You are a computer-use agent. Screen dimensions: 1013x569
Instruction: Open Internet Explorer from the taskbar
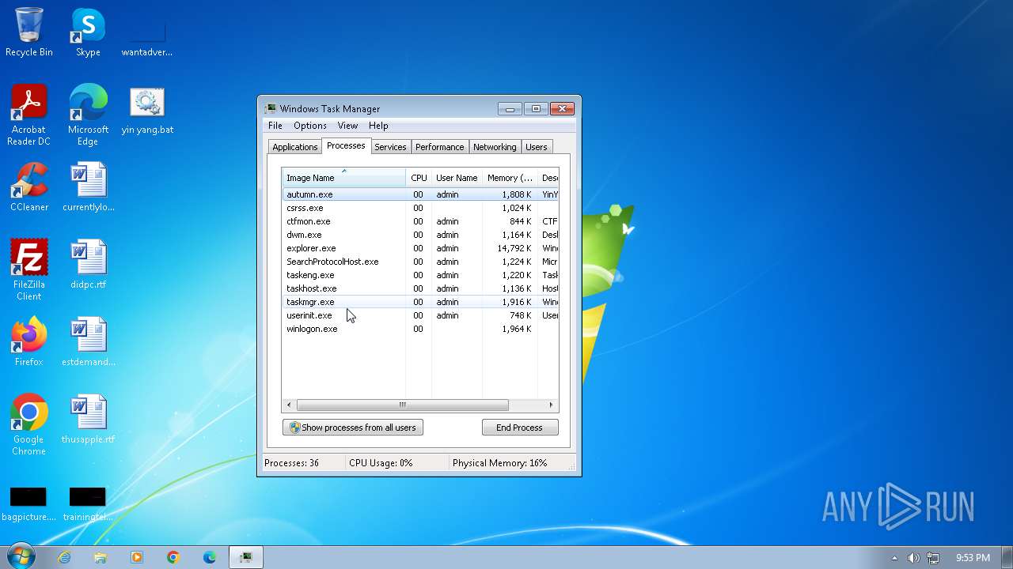pos(64,557)
